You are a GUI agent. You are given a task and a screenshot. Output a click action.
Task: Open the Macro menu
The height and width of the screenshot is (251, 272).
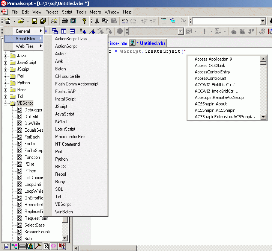(x=95, y=12)
